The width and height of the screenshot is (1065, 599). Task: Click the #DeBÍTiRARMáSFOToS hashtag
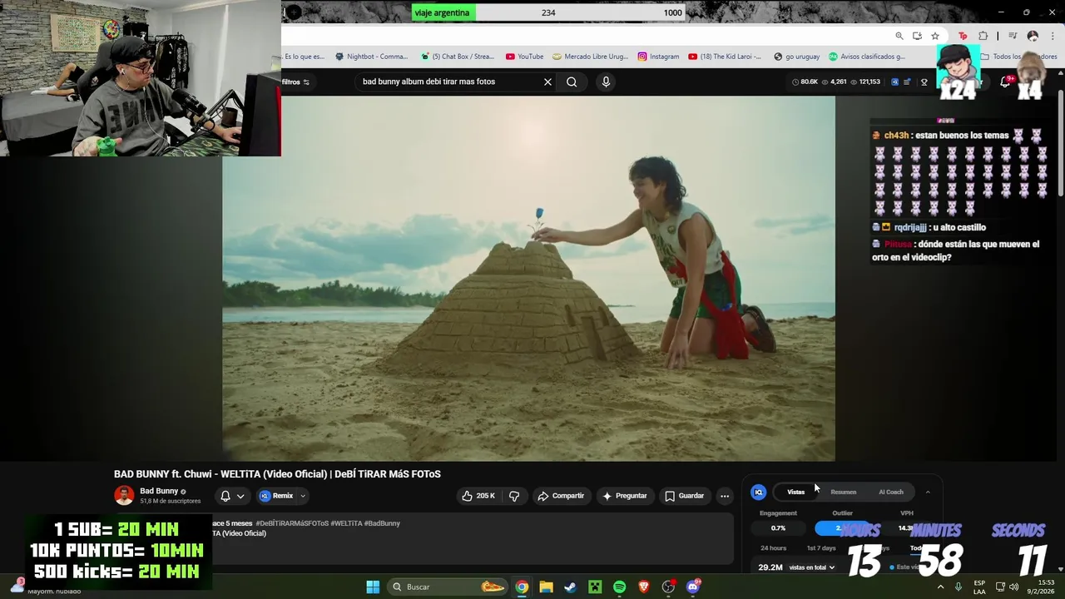click(292, 523)
